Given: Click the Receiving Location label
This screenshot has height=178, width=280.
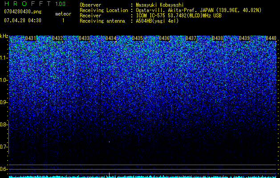Looking at the screenshot, I should (104, 10).
